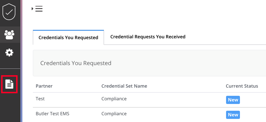Click the shield checkmark logo
Screen dimensions: 266x122
pos(9,12)
